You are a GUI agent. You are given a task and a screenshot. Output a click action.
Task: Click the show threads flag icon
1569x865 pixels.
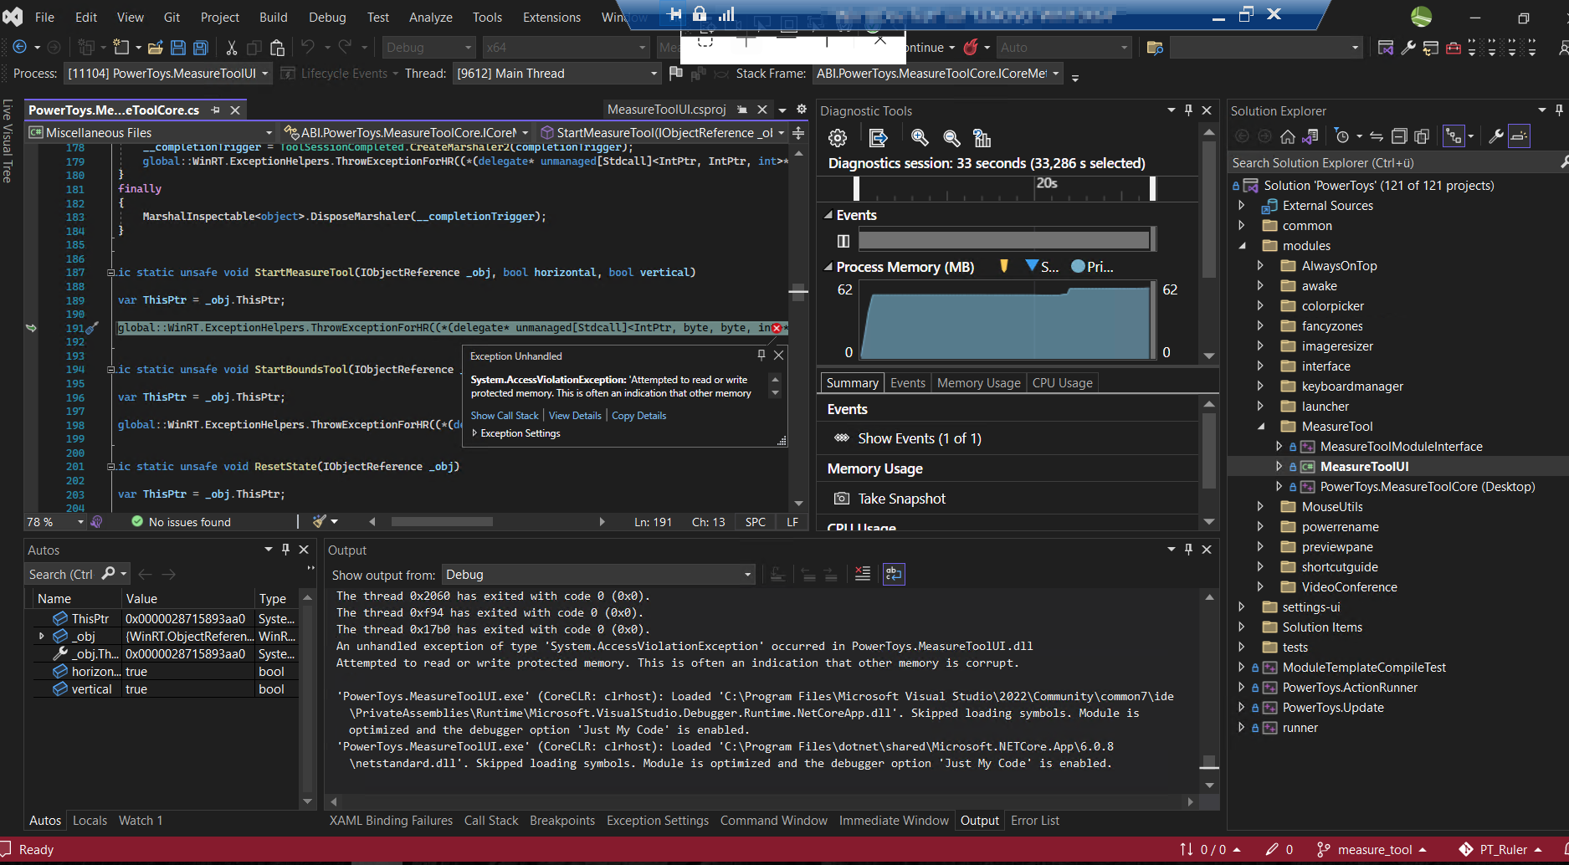click(676, 74)
